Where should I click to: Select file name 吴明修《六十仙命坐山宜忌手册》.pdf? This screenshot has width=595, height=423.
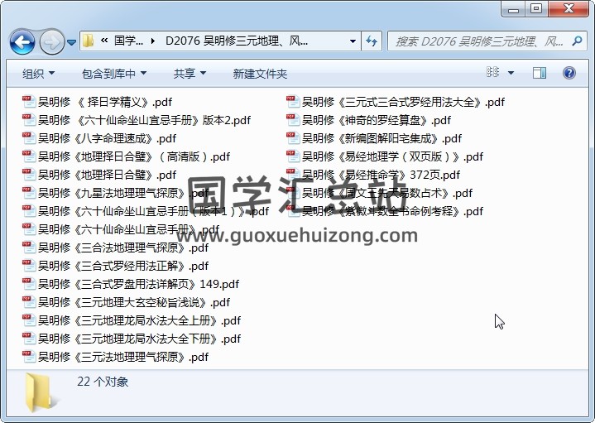click(x=128, y=229)
